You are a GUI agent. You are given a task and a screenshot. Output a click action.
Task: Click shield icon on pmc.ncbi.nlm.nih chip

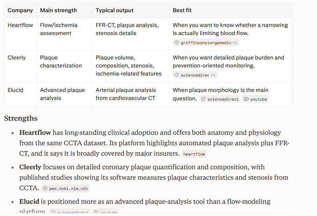click(x=45, y=188)
